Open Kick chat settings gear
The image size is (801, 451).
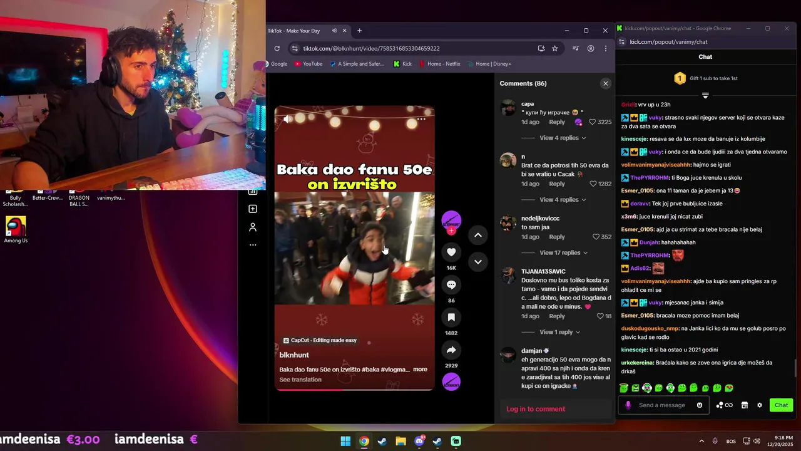(760, 405)
